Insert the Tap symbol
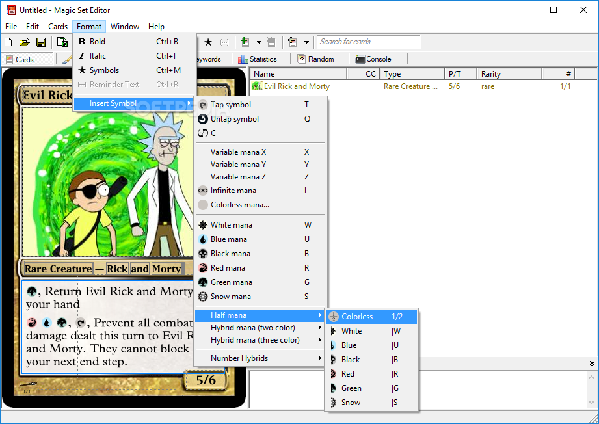Image resolution: width=599 pixels, height=424 pixels. tap(261, 105)
